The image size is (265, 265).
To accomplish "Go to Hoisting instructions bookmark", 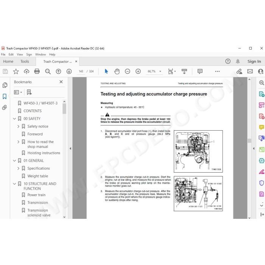I will (x=44, y=153).
